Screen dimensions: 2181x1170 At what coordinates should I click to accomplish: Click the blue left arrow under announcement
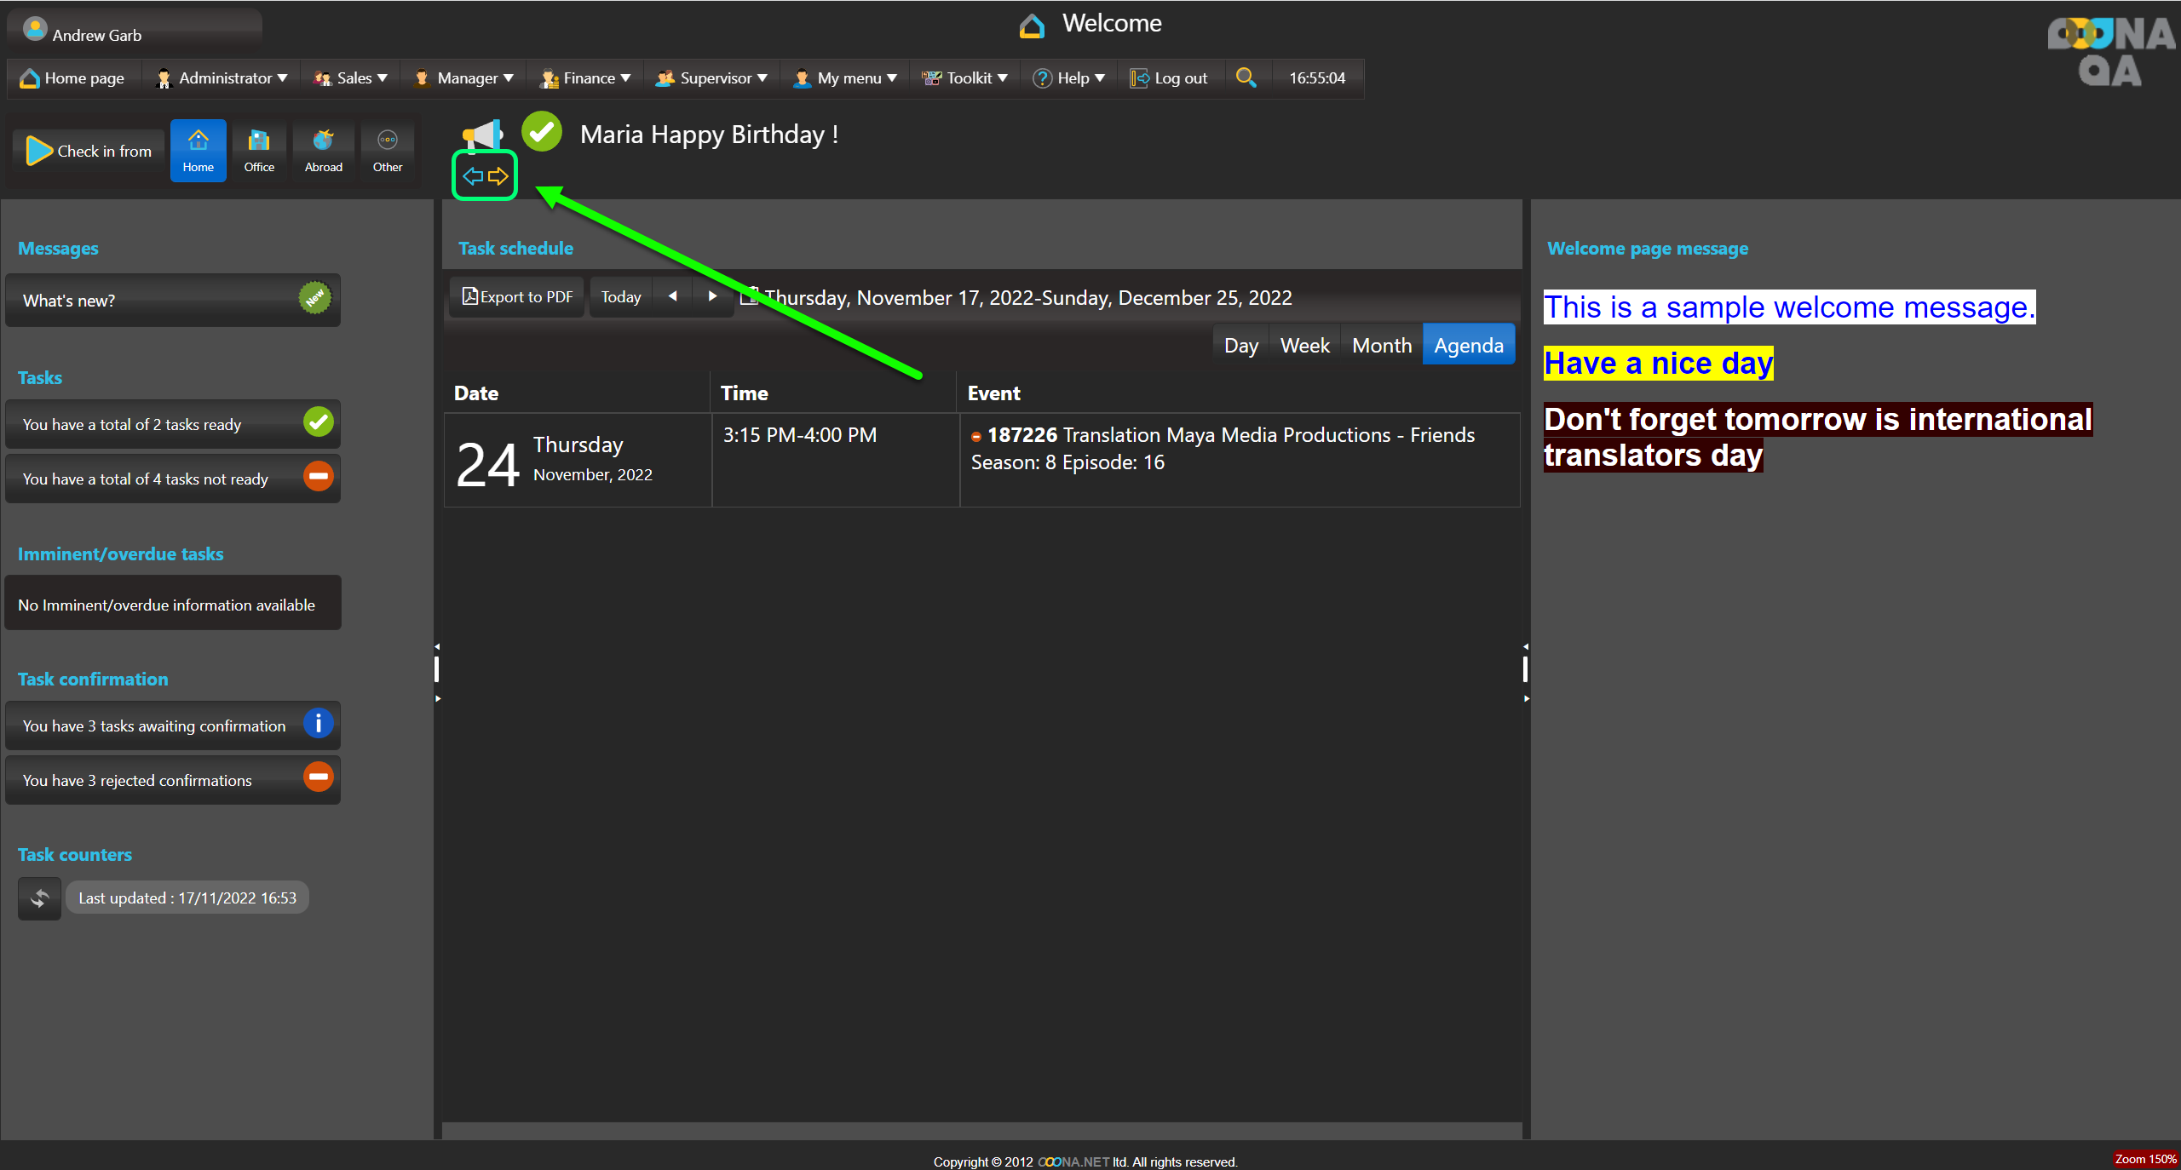473,176
